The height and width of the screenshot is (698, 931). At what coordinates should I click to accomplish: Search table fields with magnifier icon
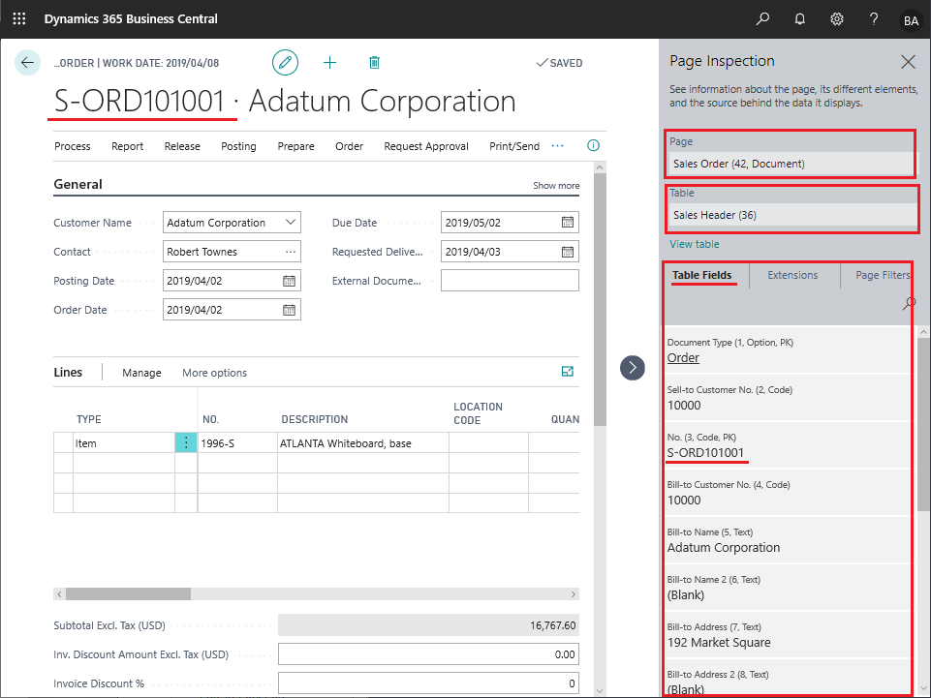click(909, 304)
